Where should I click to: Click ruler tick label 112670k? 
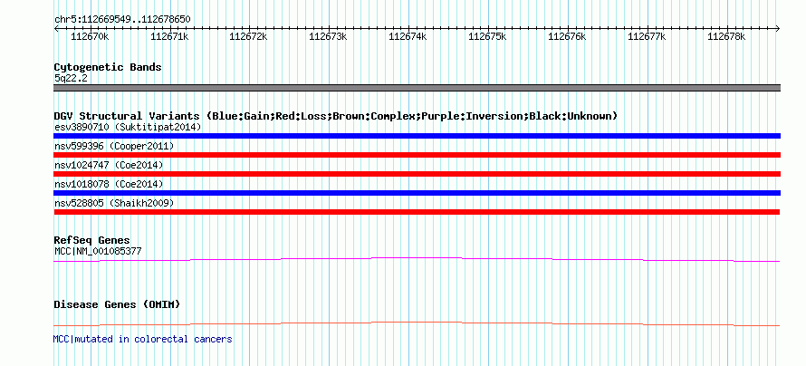pyautogui.click(x=90, y=36)
